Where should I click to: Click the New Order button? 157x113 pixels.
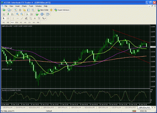coord(43,10)
